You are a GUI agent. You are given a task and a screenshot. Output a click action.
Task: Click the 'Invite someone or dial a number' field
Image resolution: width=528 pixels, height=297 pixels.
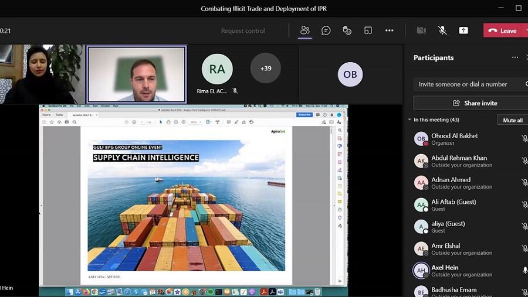click(x=466, y=84)
